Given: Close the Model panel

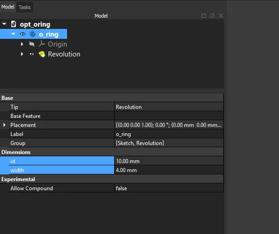Looking at the screenshot, I should tap(221, 16).
